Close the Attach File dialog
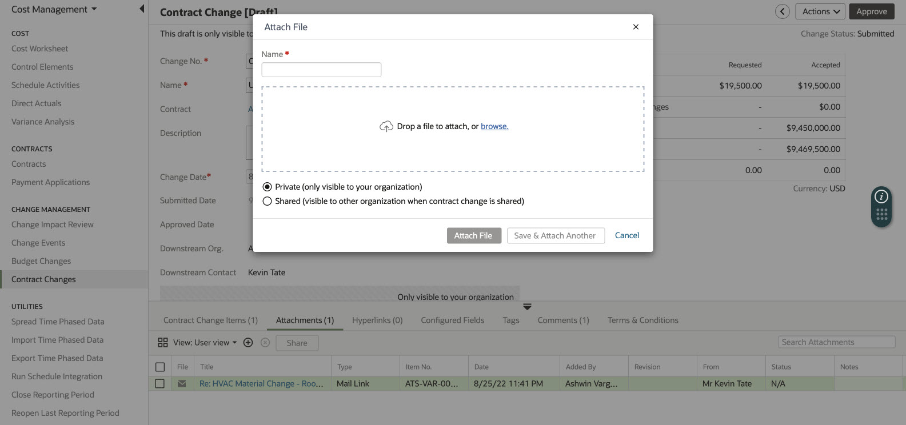The height and width of the screenshot is (425, 906). tap(636, 27)
